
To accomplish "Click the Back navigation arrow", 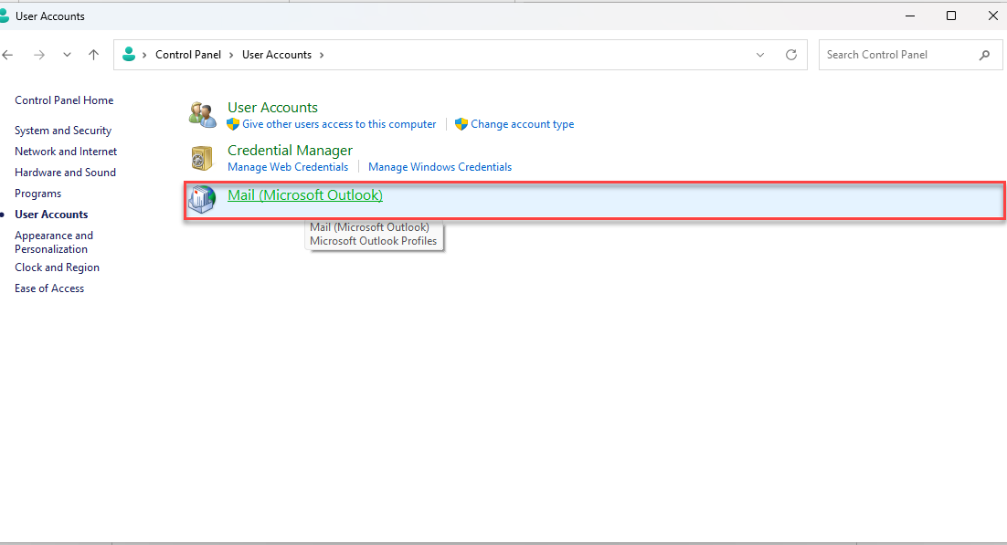I will click(x=8, y=55).
